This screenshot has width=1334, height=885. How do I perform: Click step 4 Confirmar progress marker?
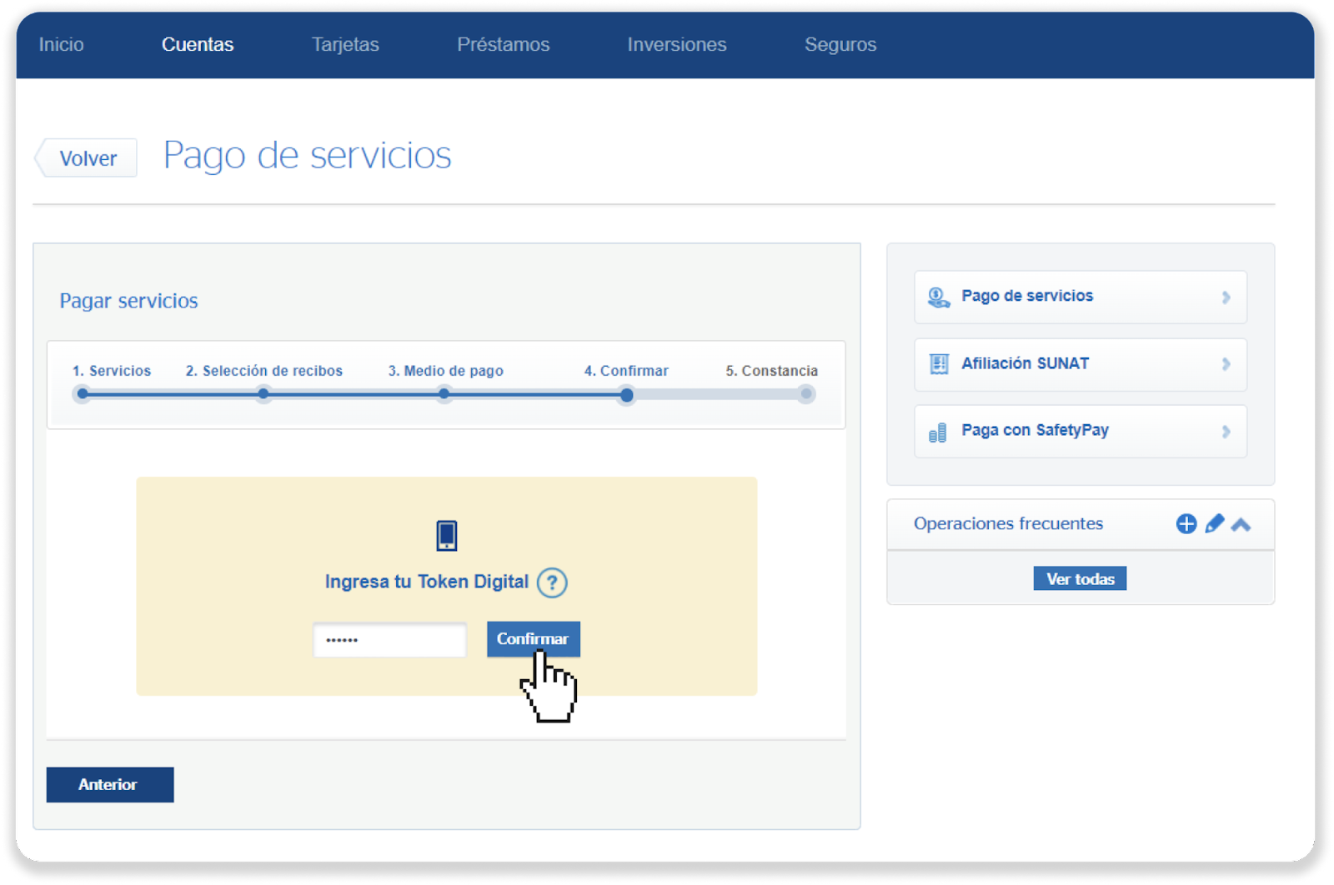pos(626,395)
